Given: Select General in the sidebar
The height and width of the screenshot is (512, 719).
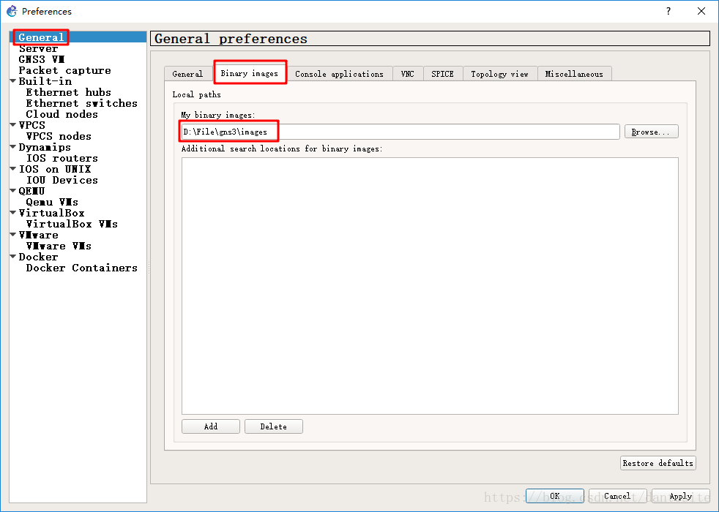Looking at the screenshot, I should point(41,37).
